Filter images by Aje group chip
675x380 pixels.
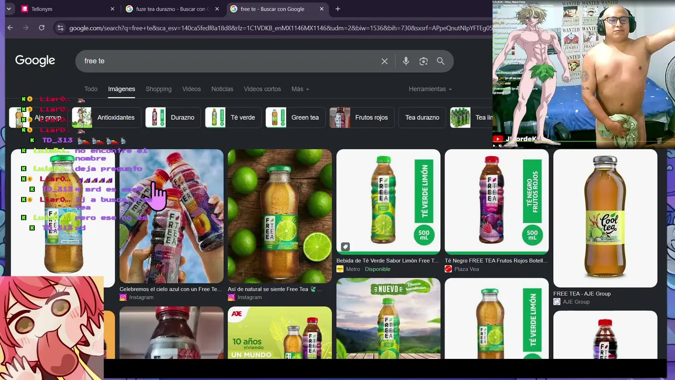pyautogui.click(x=40, y=118)
